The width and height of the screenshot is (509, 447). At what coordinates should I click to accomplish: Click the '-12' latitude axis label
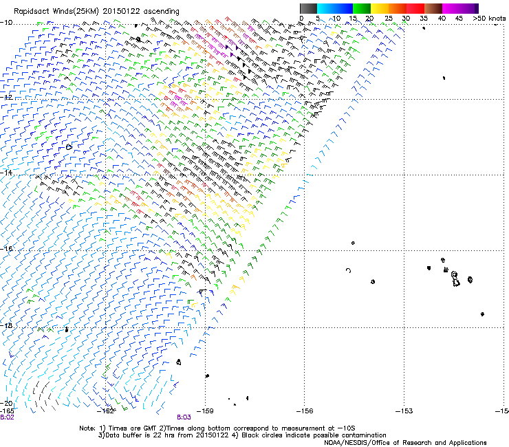pos(6,97)
